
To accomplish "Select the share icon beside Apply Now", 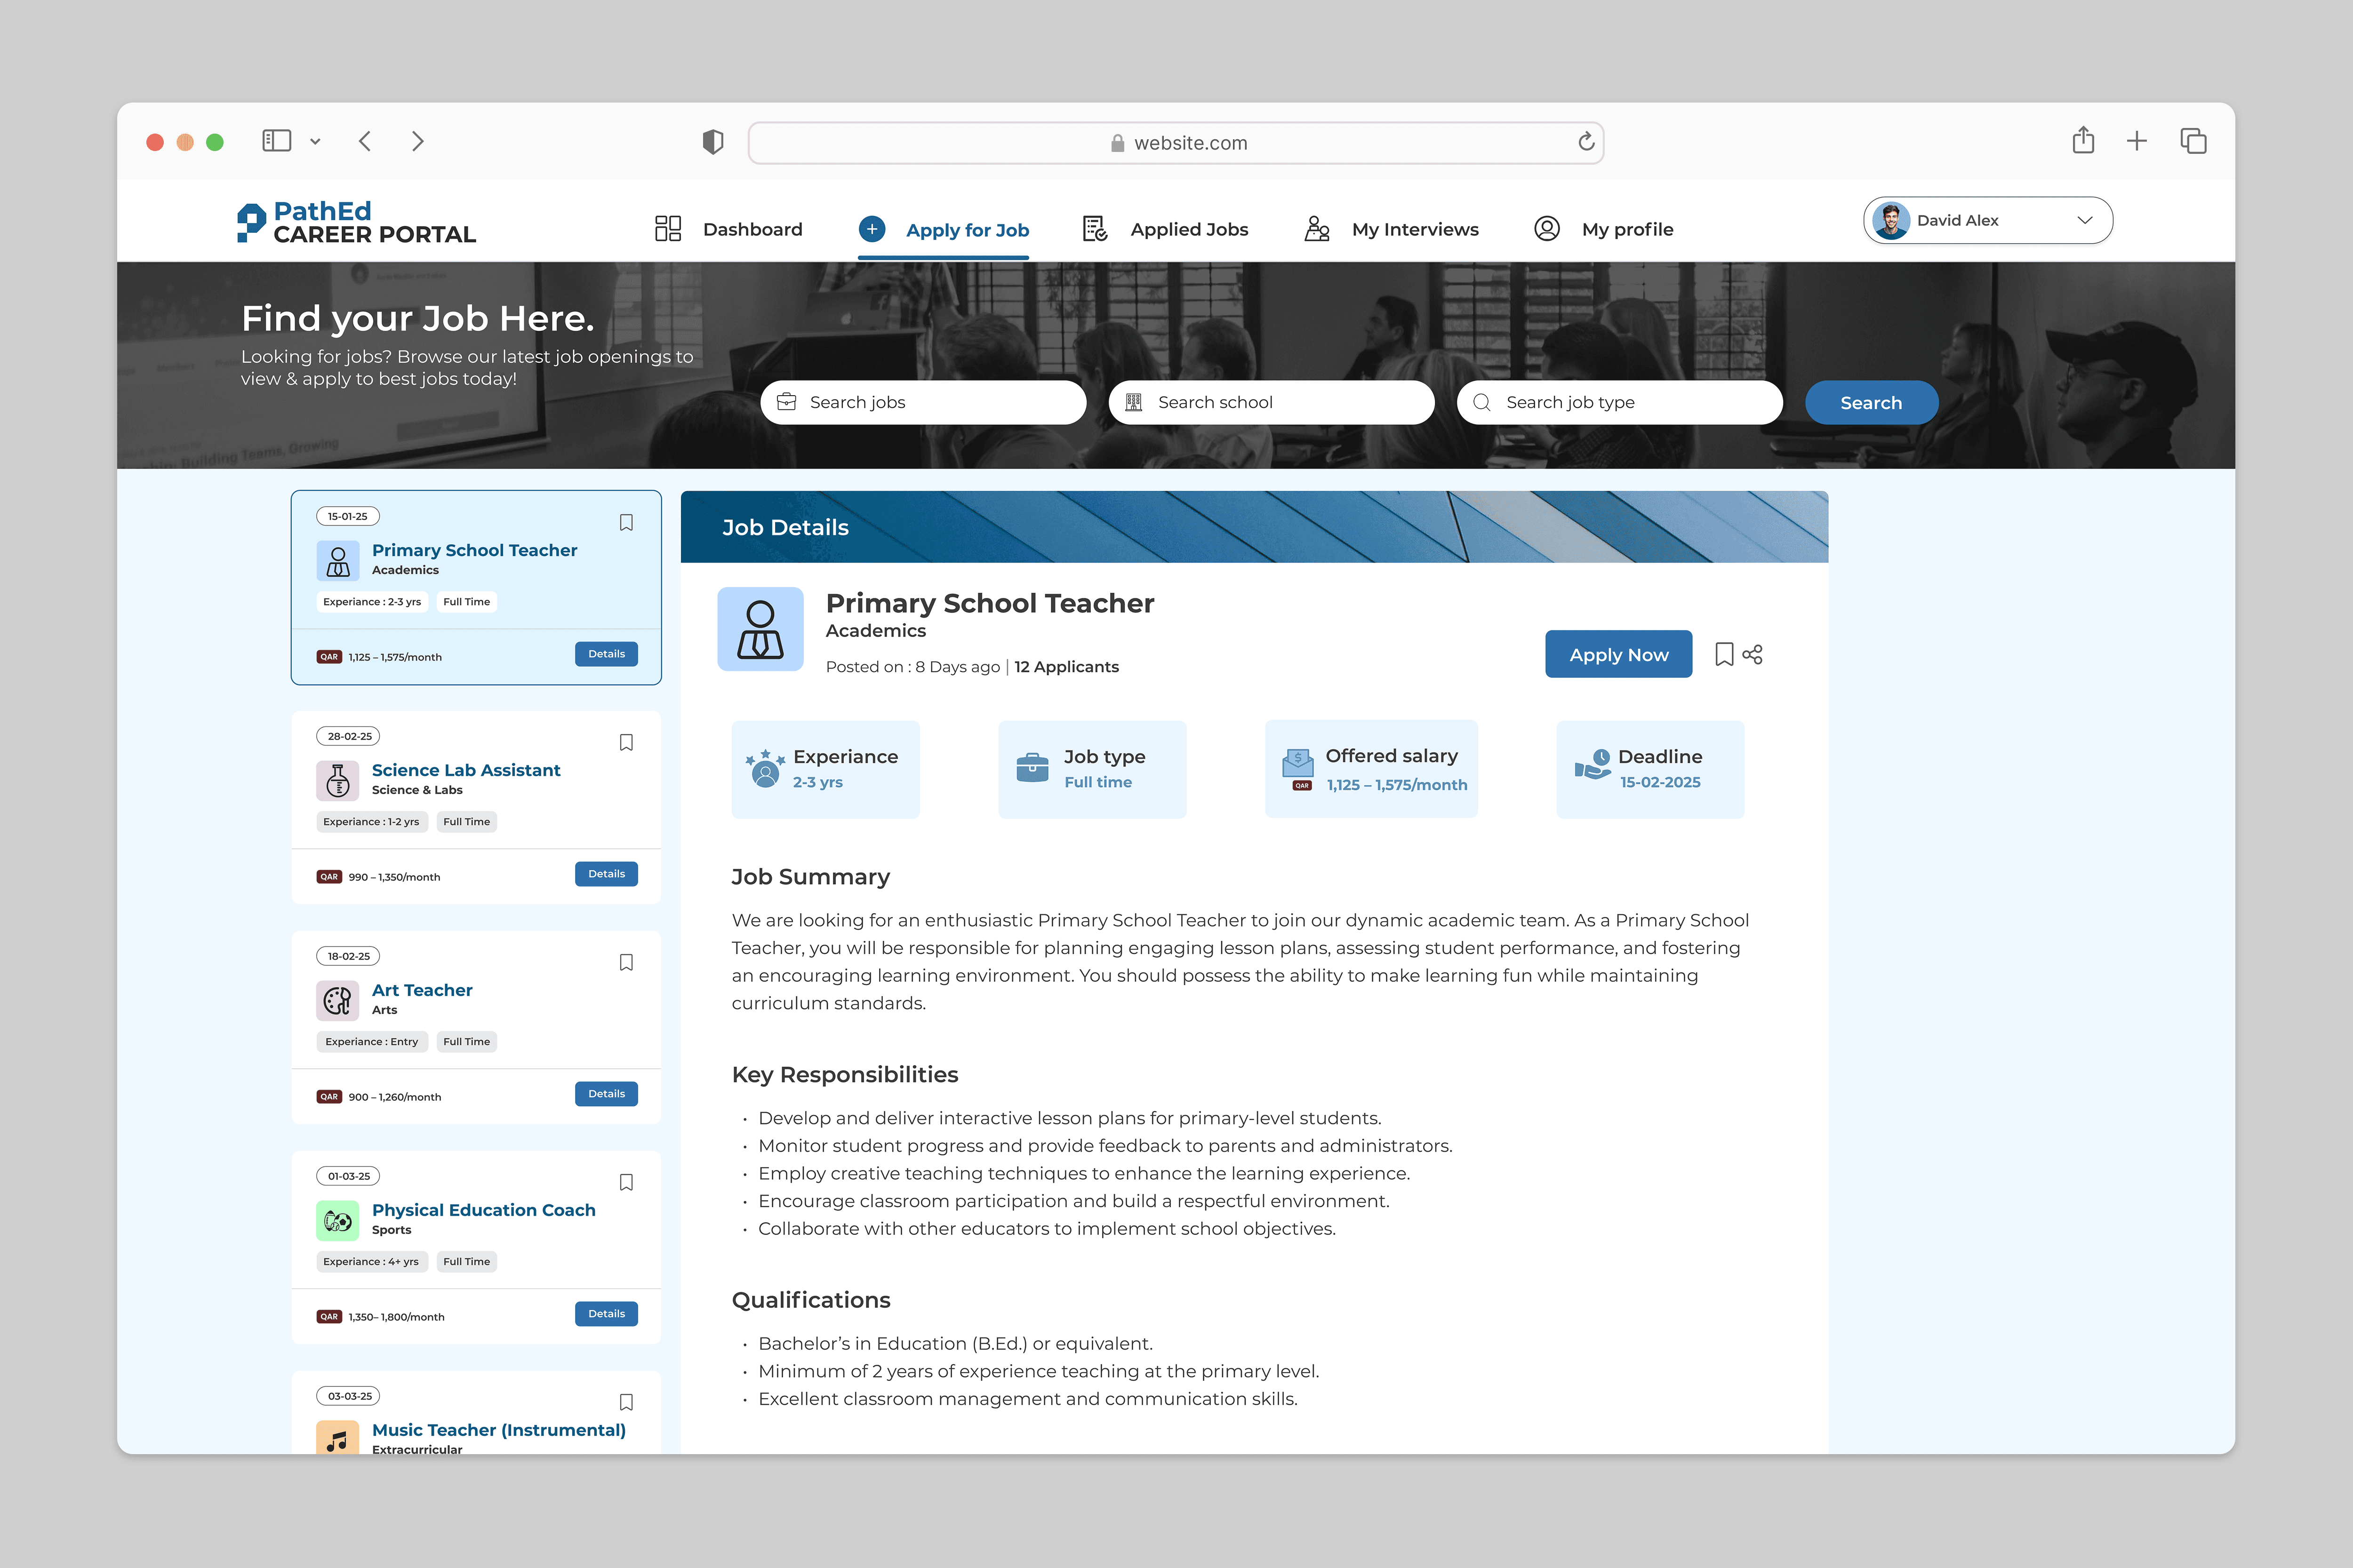I will 1753,654.
